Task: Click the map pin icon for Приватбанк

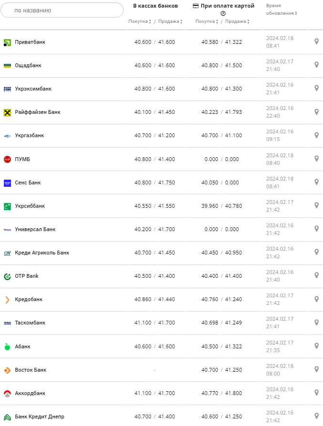Action: [x=316, y=41]
